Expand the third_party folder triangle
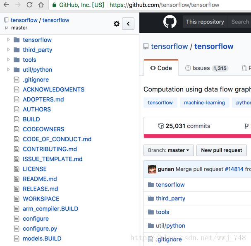This screenshot has width=251, height=246. (9, 50)
